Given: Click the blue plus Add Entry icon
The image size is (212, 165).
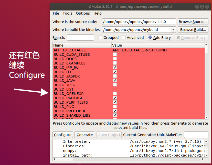Looking at the screenshot, I should pos(150,37).
